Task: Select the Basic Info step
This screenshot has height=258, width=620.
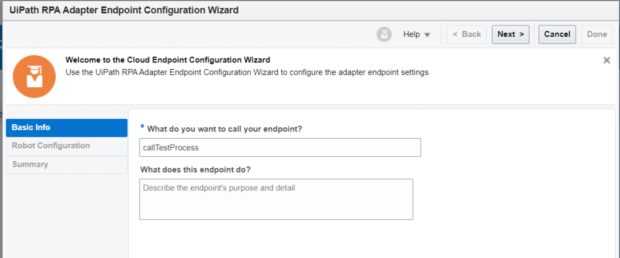Action: click(67, 128)
